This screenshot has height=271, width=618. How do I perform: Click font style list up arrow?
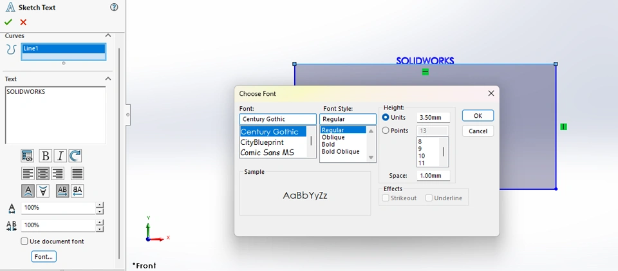pyautogui.click(x=371, y=131)
